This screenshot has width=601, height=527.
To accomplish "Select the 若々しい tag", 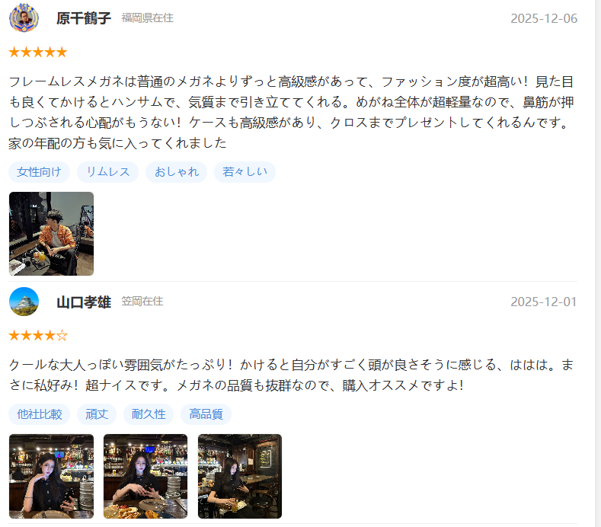I will coord(245,171).
